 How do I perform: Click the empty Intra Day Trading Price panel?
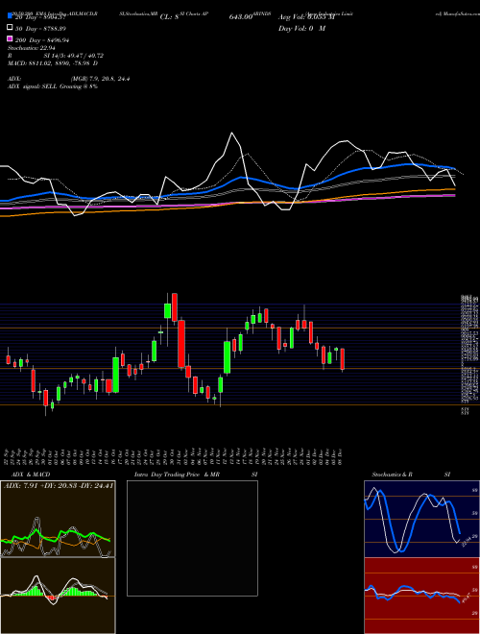tap(192, 538)
